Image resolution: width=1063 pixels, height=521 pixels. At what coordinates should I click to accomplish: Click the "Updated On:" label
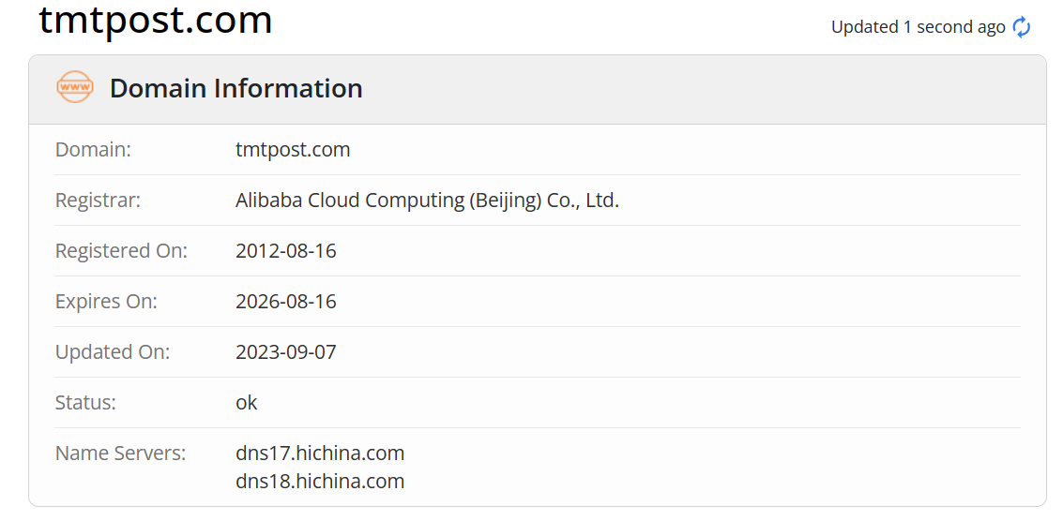click(x=113, y=352)
